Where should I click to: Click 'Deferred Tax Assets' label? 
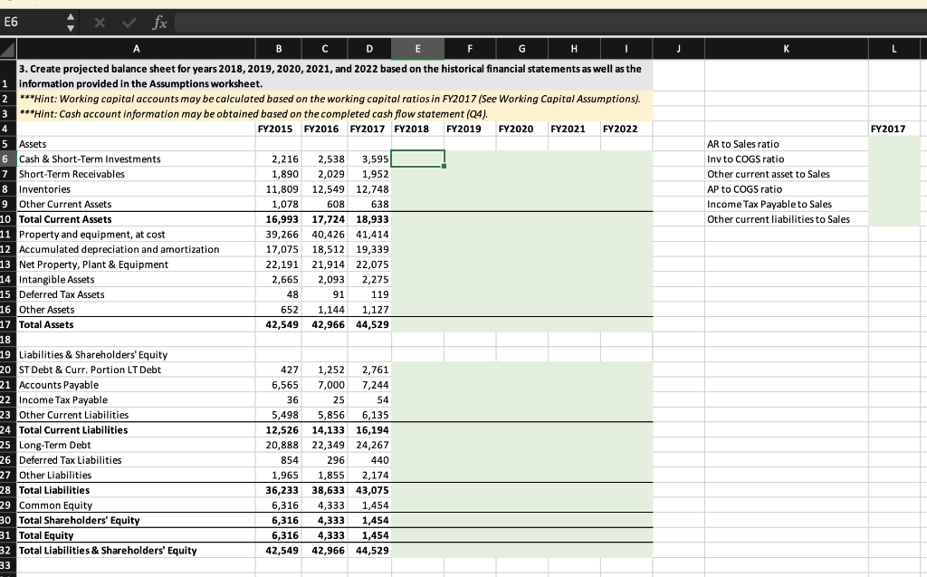62,294
